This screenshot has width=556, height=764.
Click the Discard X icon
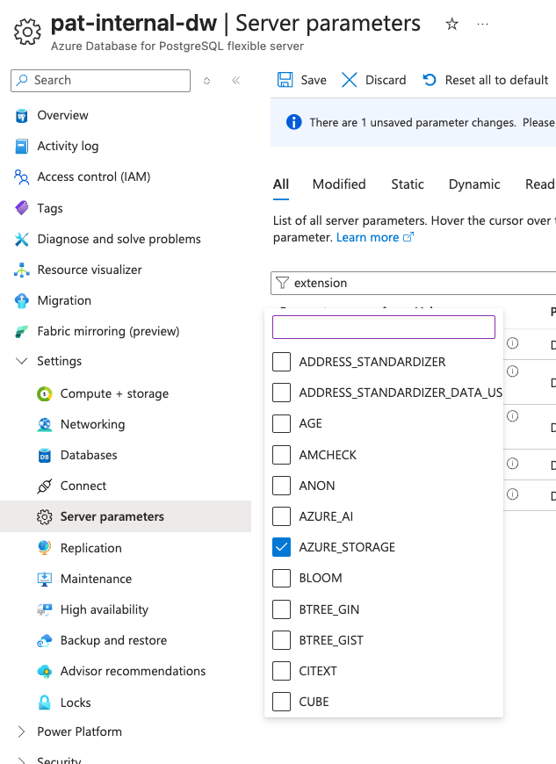349,80
